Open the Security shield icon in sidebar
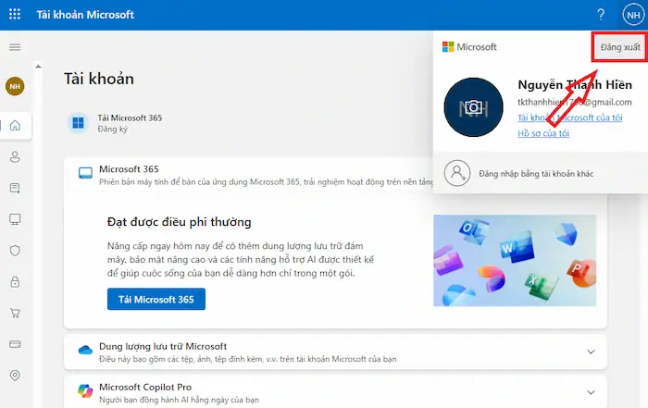This screenshot has width=648, height=408. [15, 251]
